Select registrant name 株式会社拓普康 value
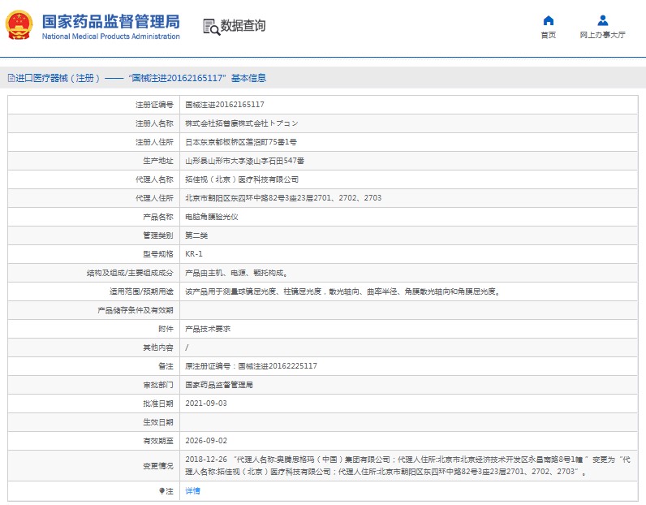 pyautogui.click(x=241, y=123)
